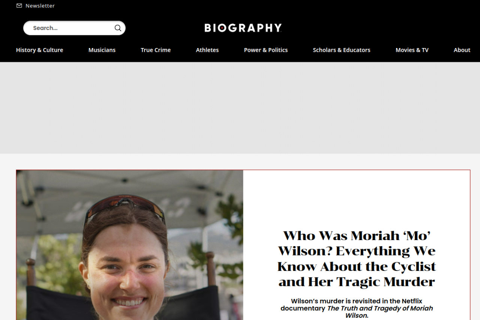Select the True Crime category
The image size is (480, 320).
point(156,50)
